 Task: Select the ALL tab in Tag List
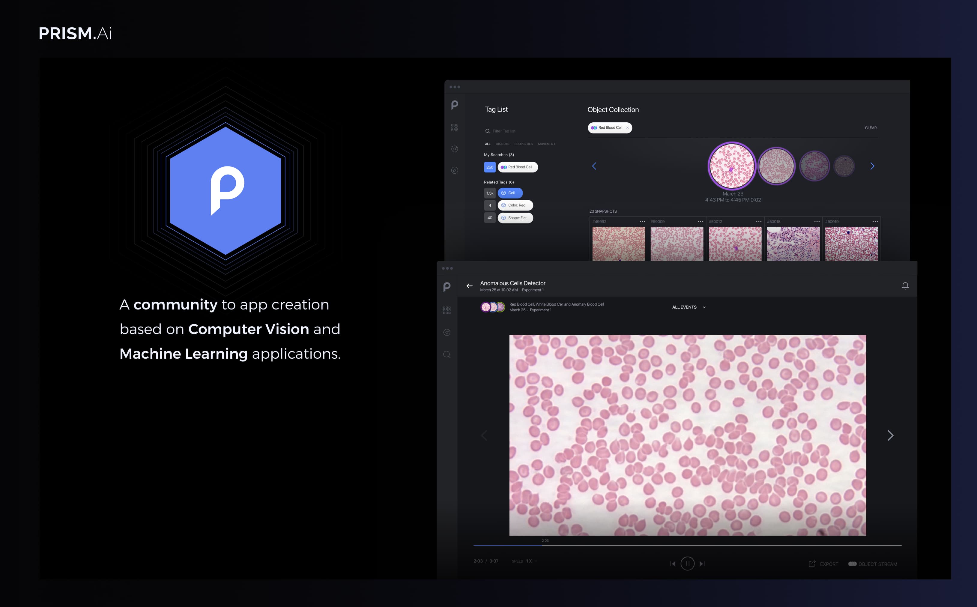[x=487, y=144]
